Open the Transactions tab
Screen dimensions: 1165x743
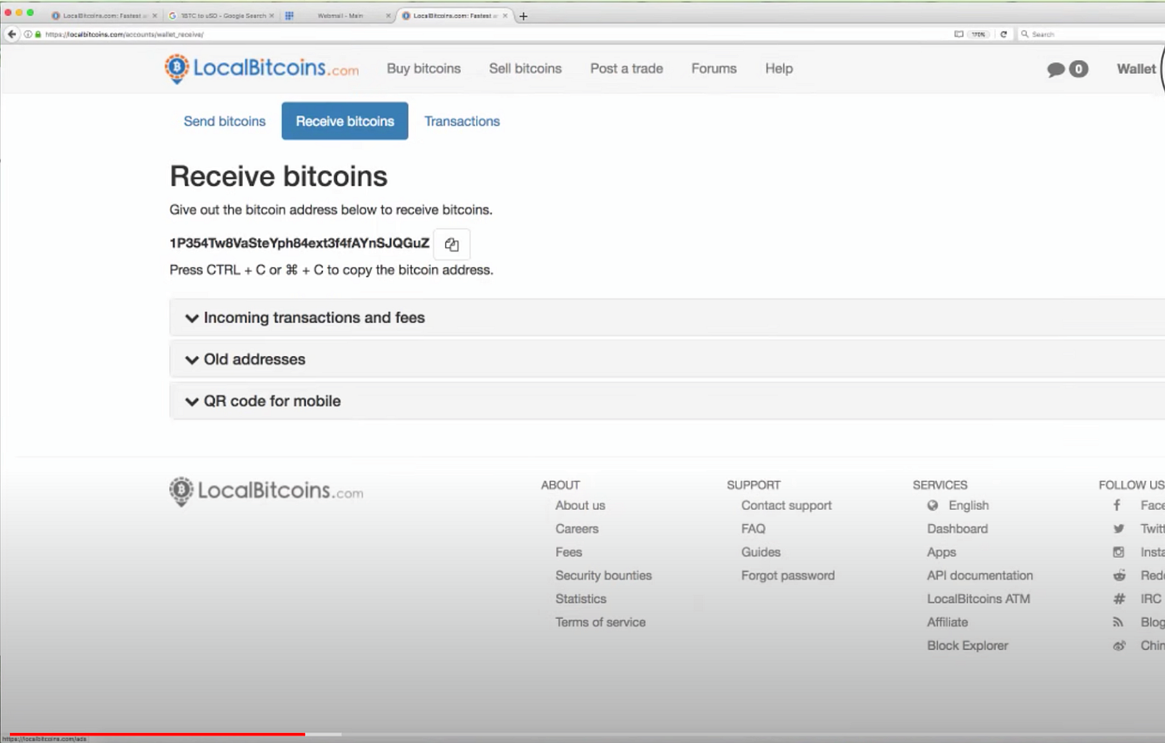click(462, 121)
